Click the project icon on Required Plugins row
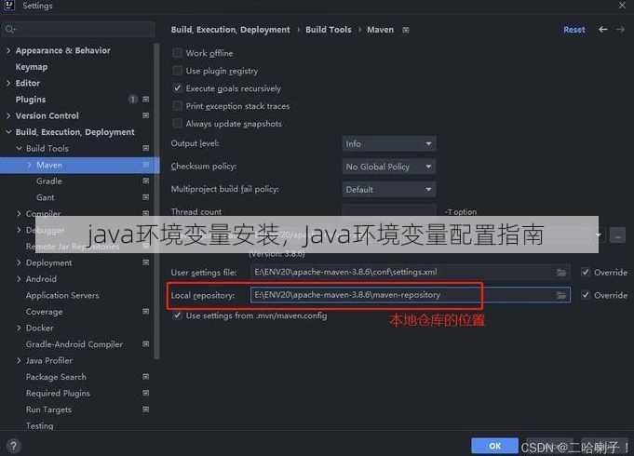This screenshot has width=634, height=456. 146,393
